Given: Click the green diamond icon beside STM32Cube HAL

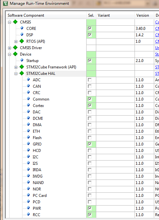Looking at the screenshot, I should click(x=22, y=73).
